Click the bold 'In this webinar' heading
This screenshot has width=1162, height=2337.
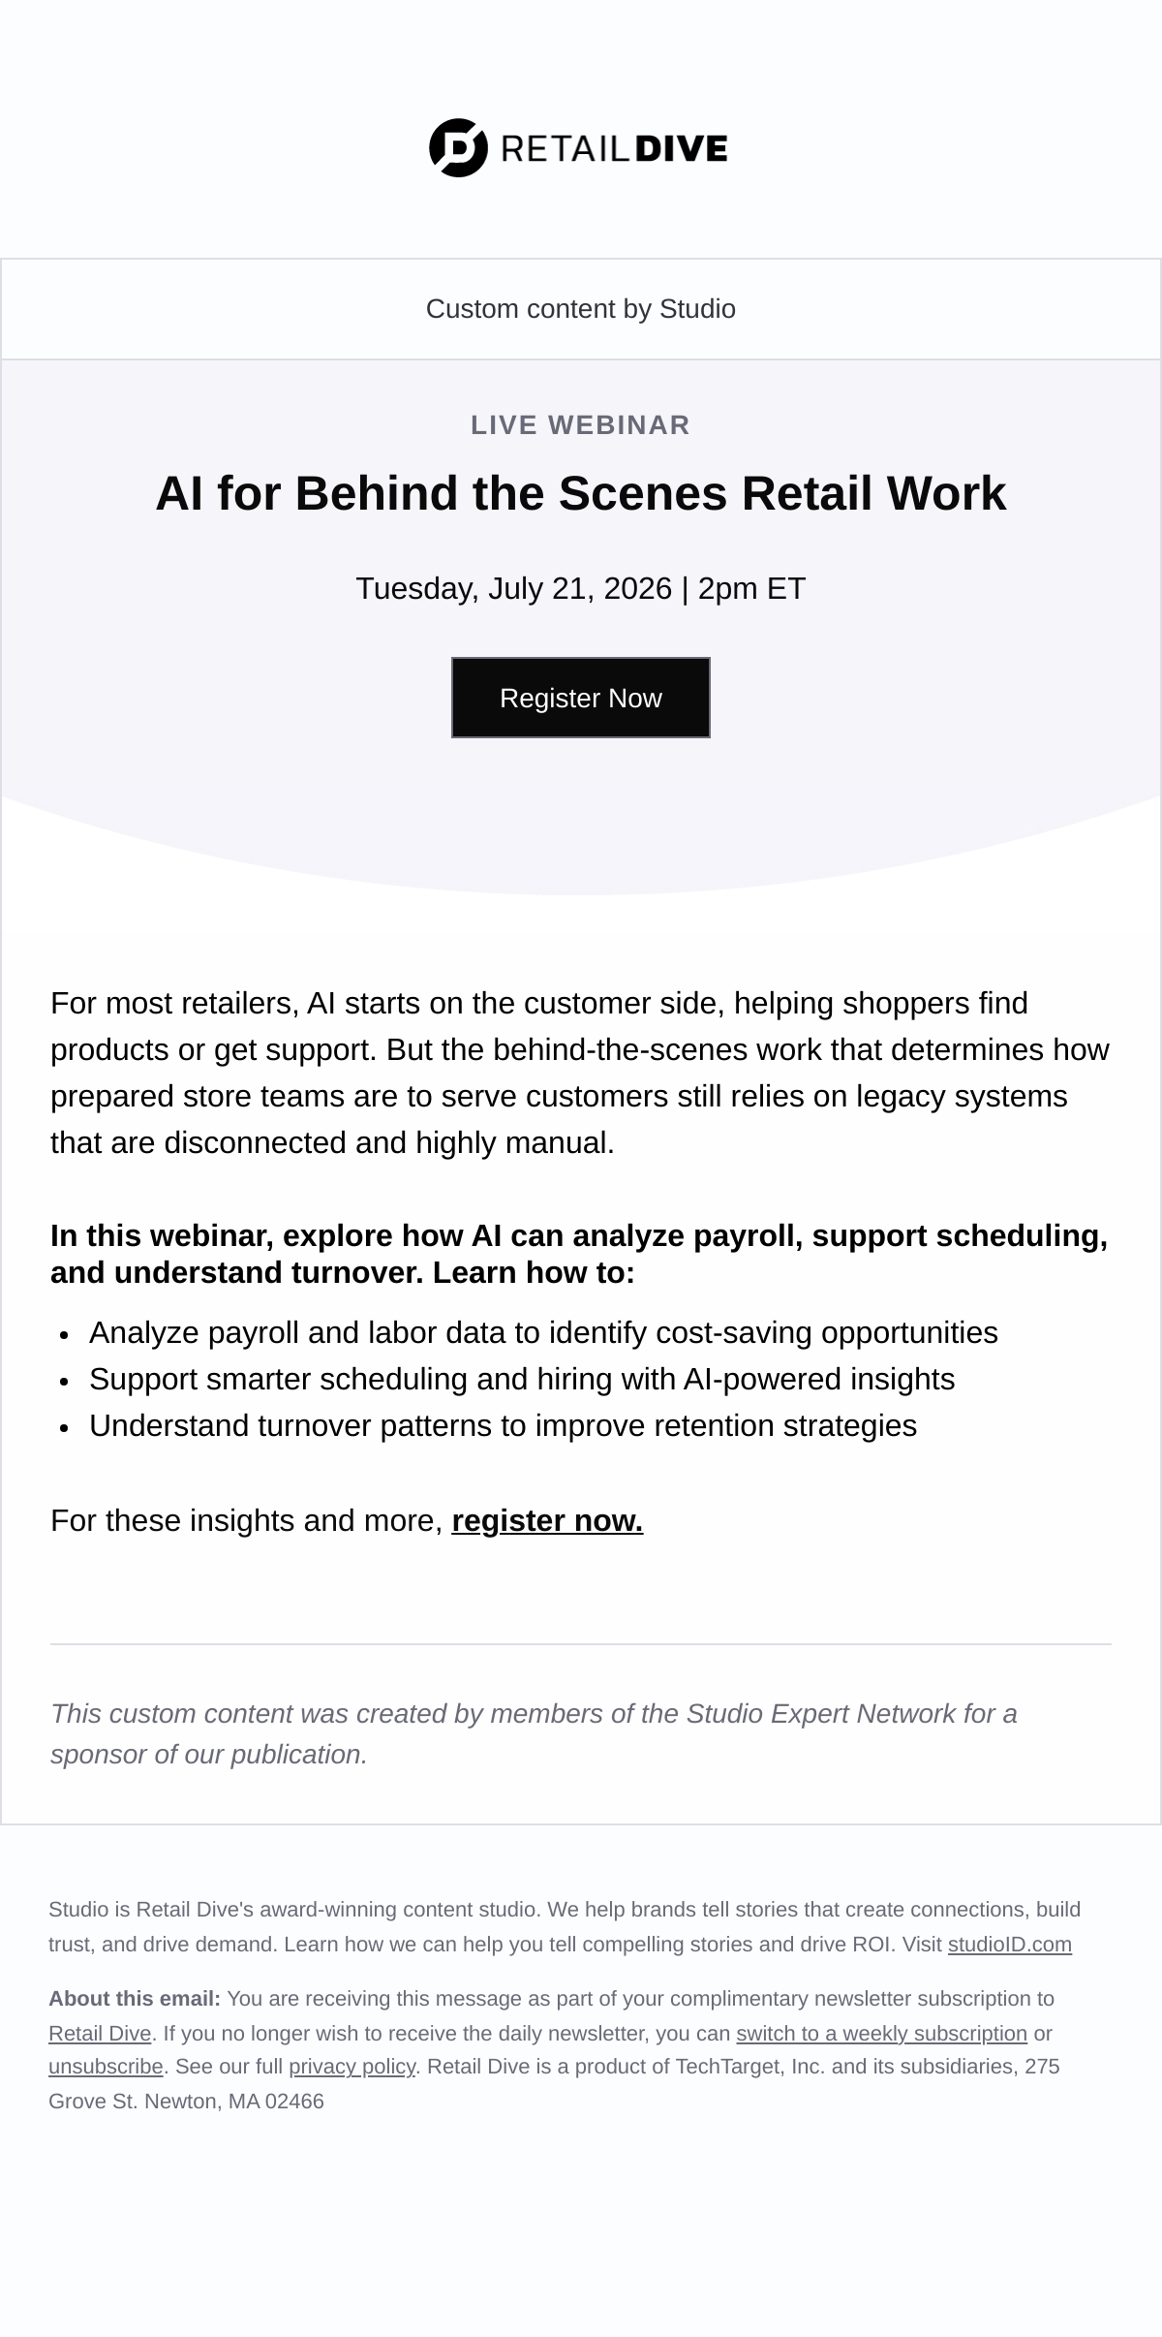tap(579, 1254)
